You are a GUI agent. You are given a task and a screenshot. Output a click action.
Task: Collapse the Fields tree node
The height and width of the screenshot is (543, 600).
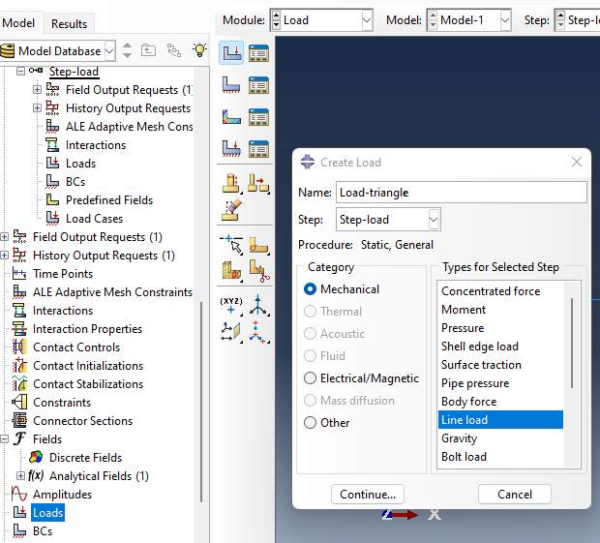pos(4,438)
